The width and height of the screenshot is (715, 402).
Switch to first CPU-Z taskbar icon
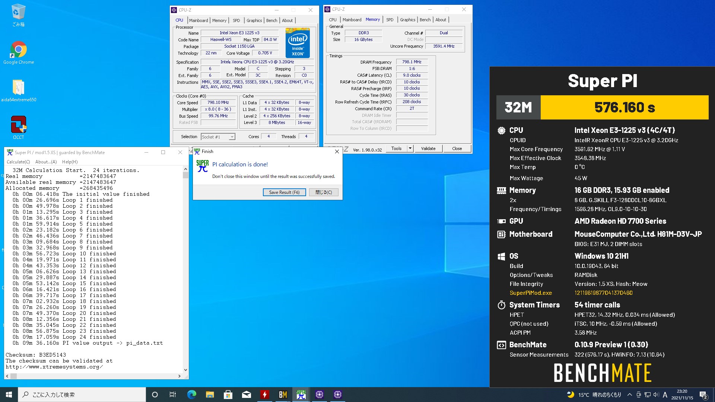319,395
